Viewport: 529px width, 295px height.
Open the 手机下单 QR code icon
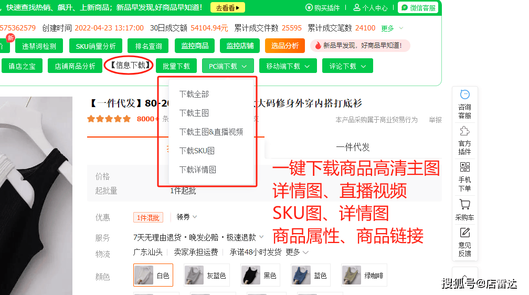464,167
